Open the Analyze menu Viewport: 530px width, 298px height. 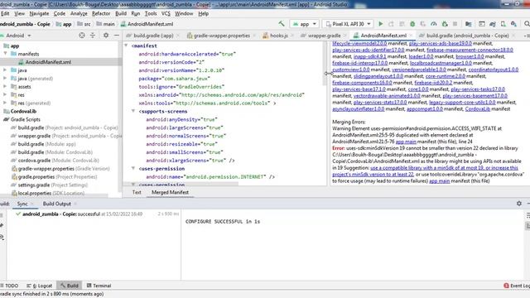click(79, 13)
